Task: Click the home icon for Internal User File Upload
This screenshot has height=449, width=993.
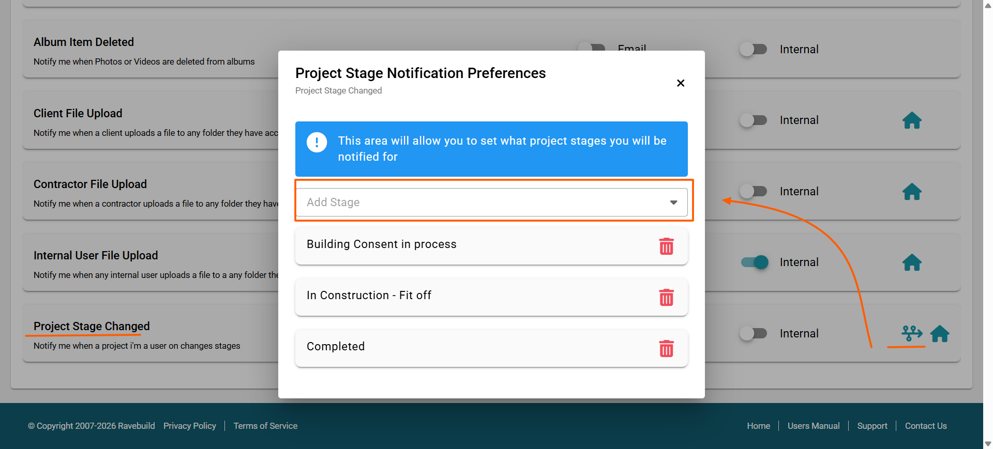Action: coord(912,262)
